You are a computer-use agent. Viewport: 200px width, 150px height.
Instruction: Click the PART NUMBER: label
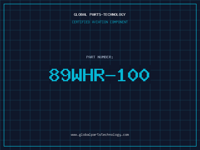[x=100, y=57]
